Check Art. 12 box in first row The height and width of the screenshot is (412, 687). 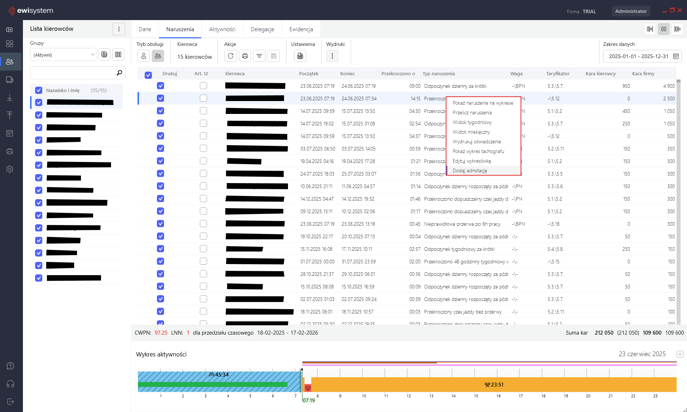(203, 86)
